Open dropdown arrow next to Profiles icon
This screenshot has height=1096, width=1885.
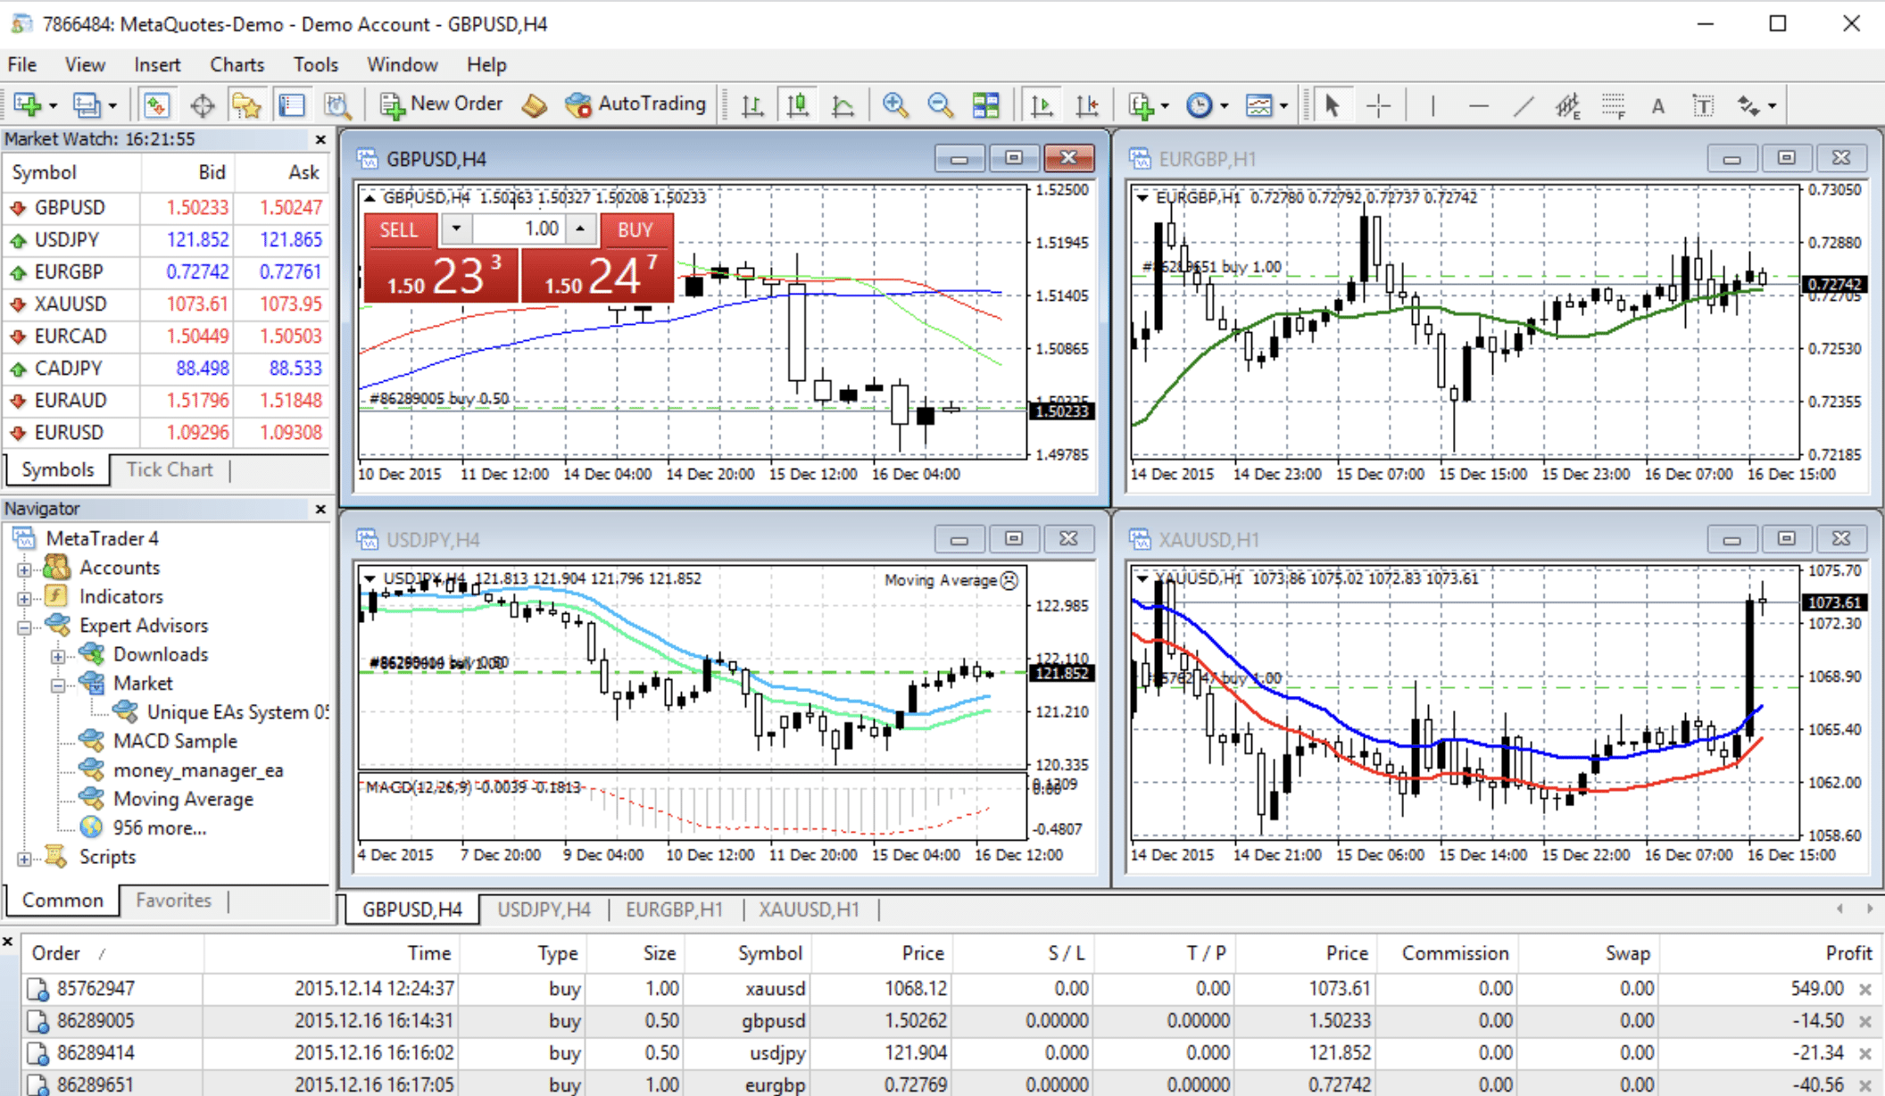(x=112, y=106)
